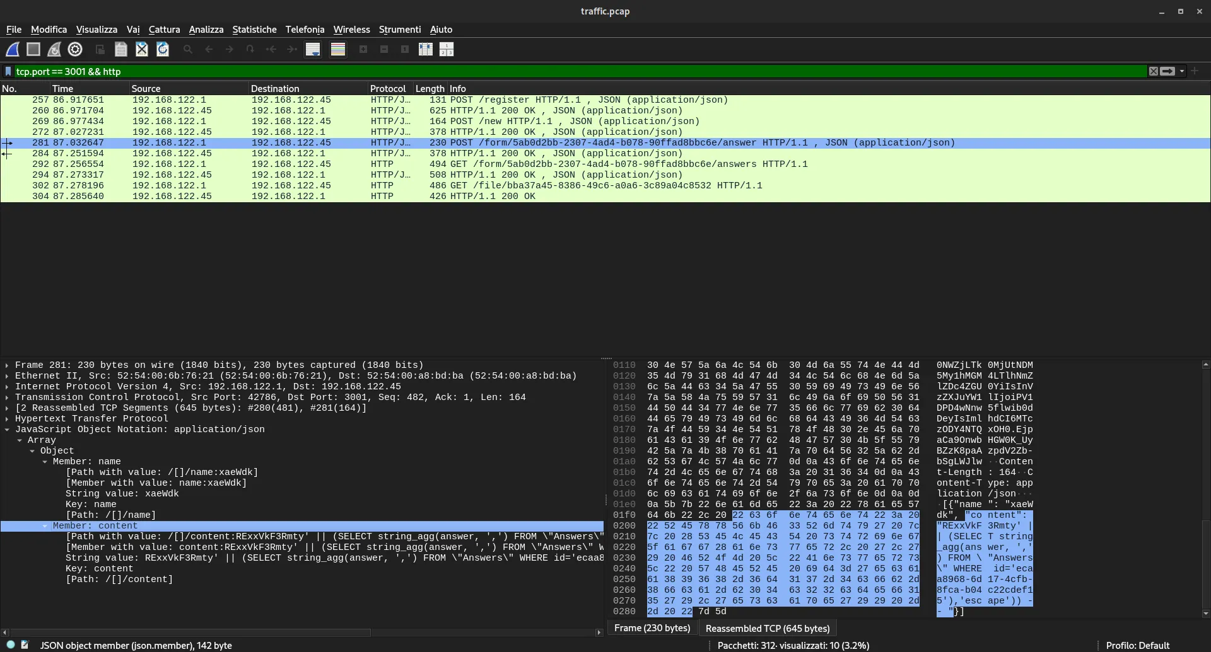Viewport: 1211px width, 652px height.
Task: Open the filter bookmarks icon
Action: click(x=7, y=71)
